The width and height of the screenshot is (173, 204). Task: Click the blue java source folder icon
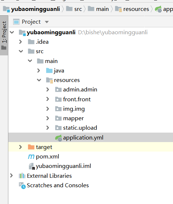pos(49,71)
